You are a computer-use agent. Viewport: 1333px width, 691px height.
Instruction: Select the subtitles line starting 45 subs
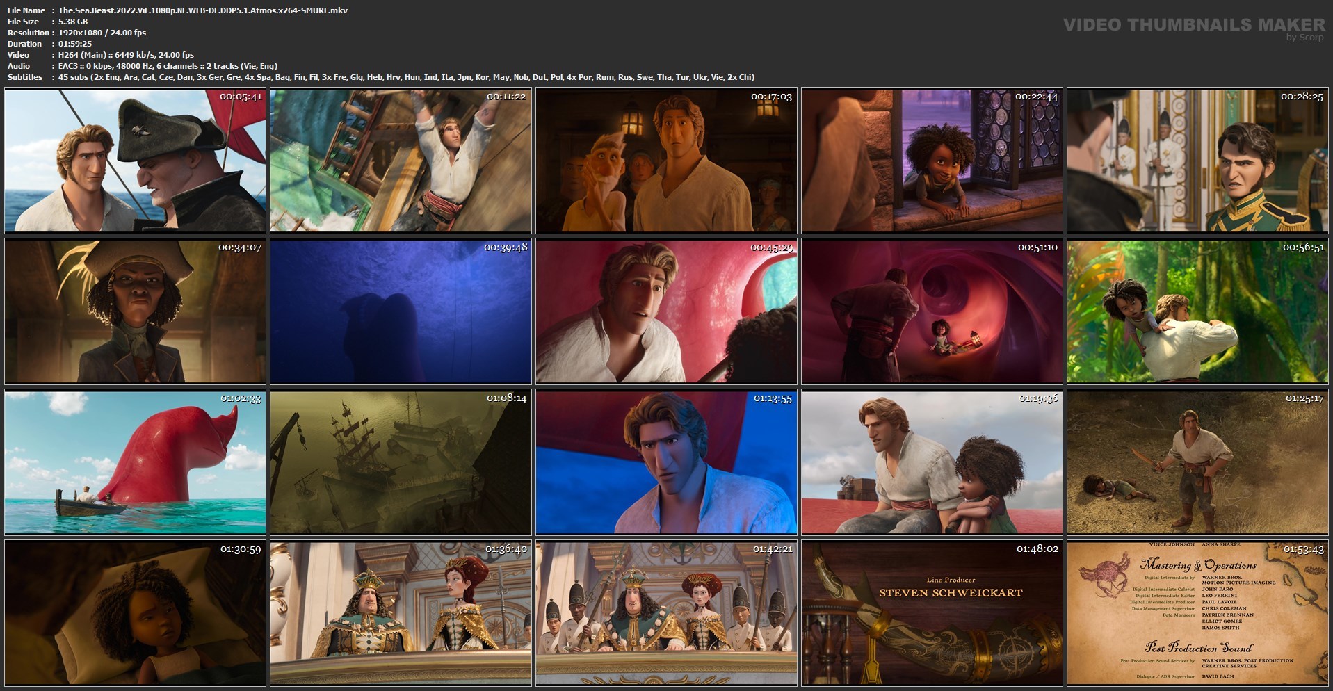click(406, 77)
